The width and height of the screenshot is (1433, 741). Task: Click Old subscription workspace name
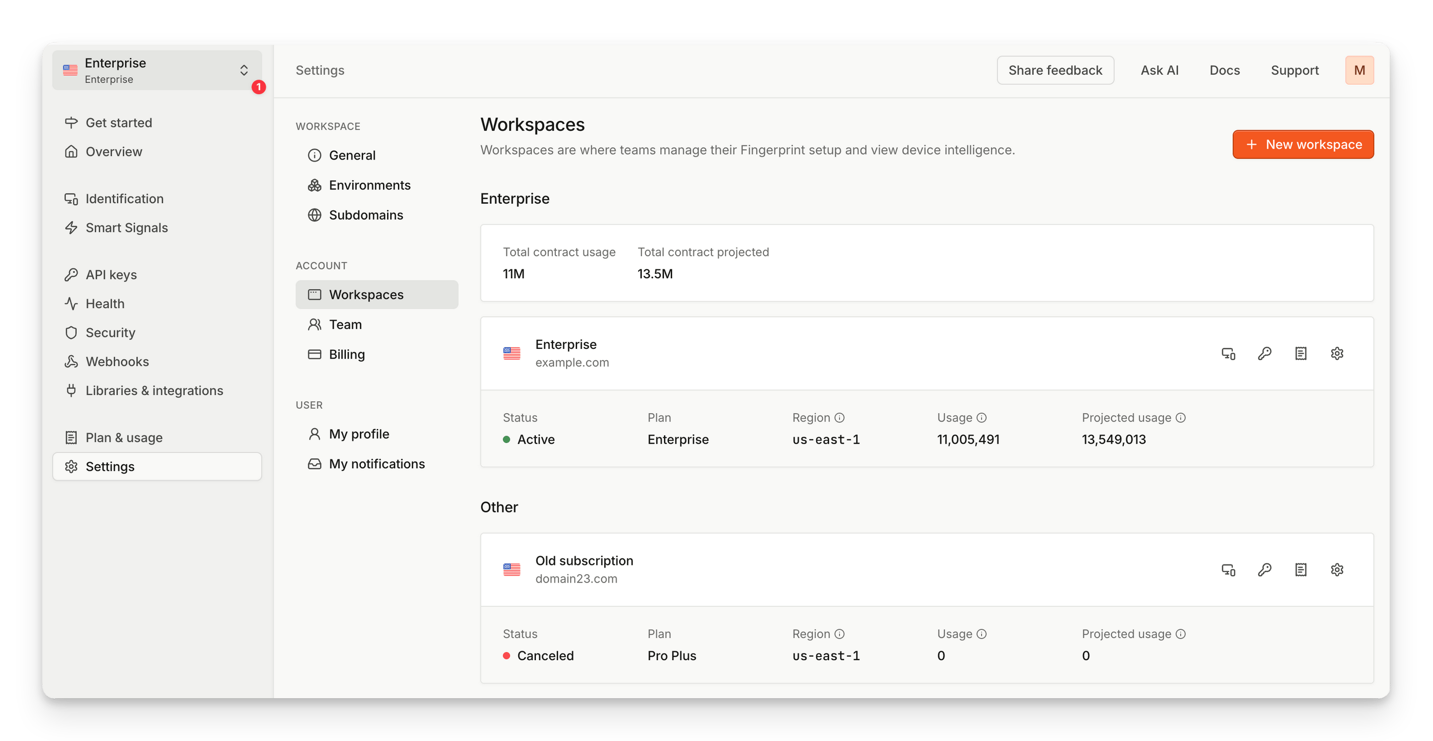pos(584,561)
